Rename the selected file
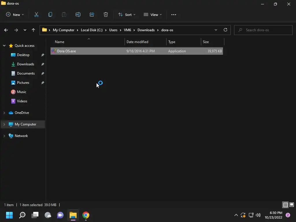Screen dimensions: 296x222 78,14
